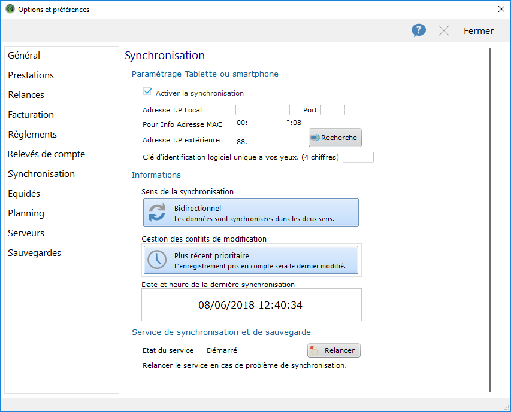The height and width of the screenshot is (412, 511).
Task: Click the Pour Info Adresse MAC value
Action: 269,123
